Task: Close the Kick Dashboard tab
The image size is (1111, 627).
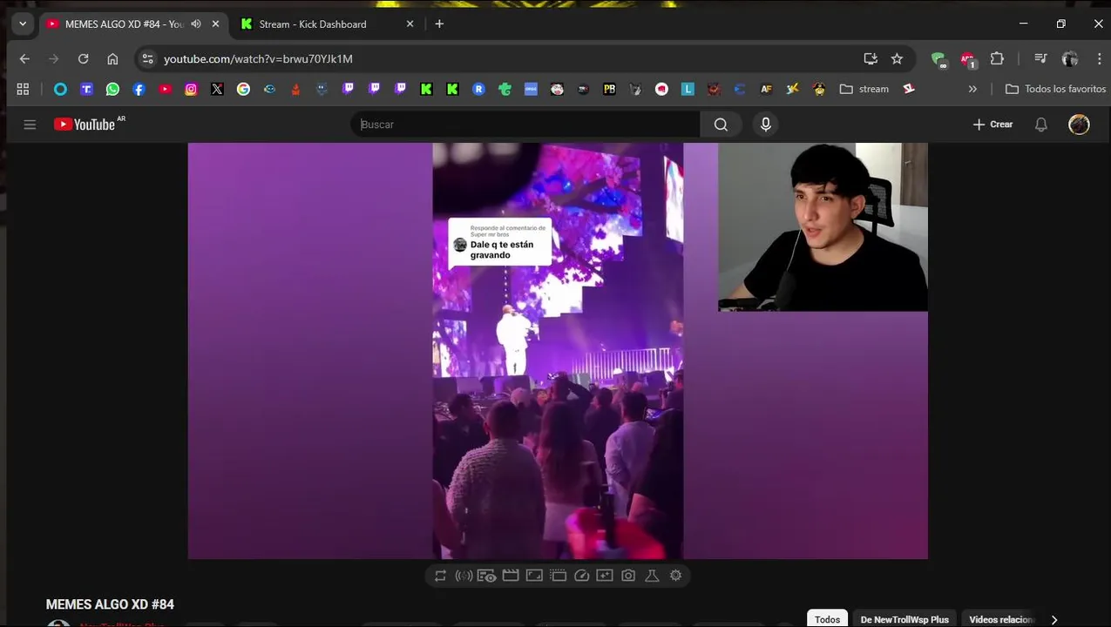Action: tap(410, 24)
